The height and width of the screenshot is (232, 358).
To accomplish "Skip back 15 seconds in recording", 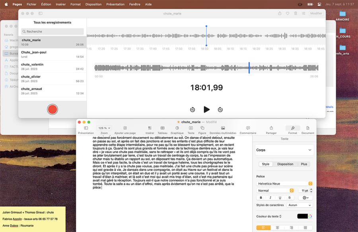I will [x=193, y=109].
